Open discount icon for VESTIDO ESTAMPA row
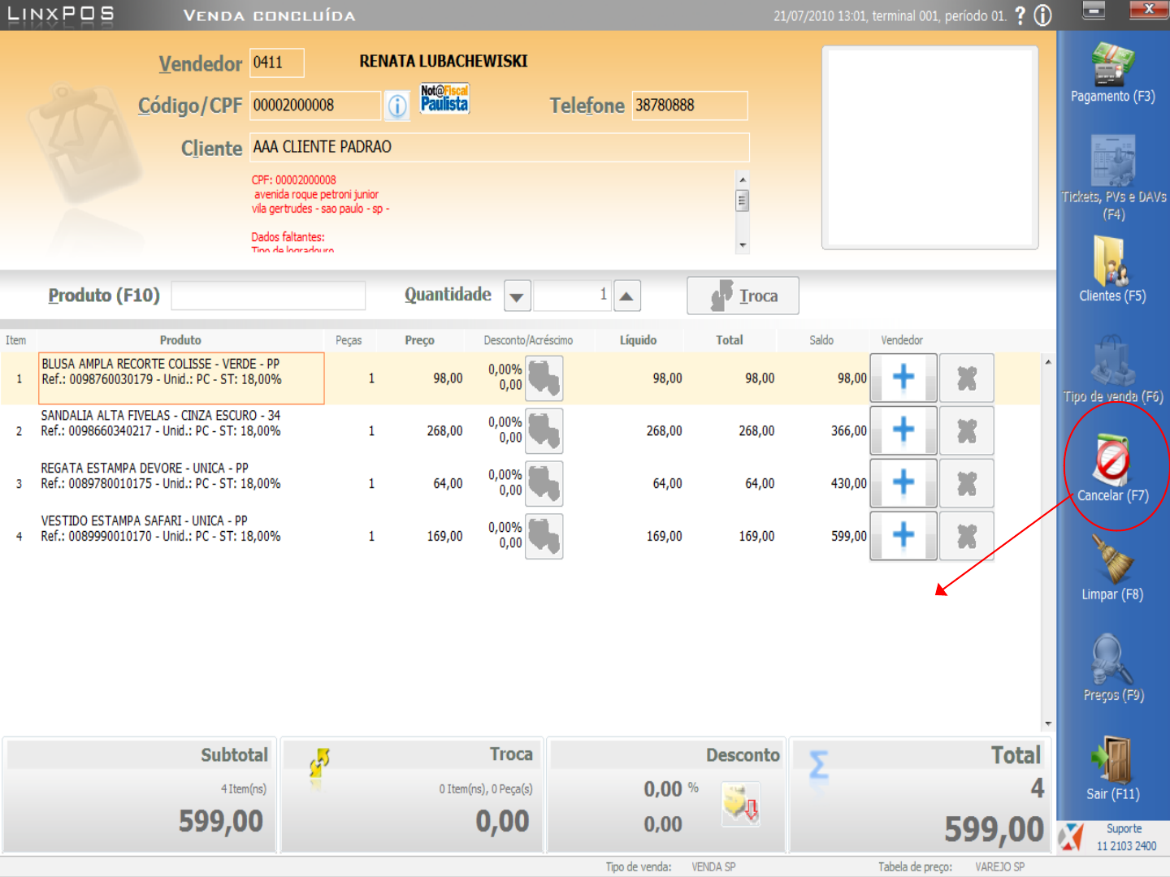 (544, 537)
